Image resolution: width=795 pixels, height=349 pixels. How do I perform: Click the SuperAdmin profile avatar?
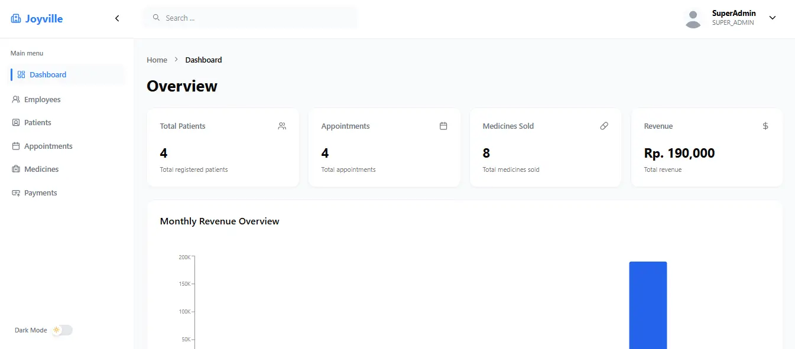[693, 18]
